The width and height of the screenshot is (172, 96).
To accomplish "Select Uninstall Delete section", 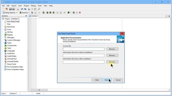I will pyautogui.click(x=13, y=61).
